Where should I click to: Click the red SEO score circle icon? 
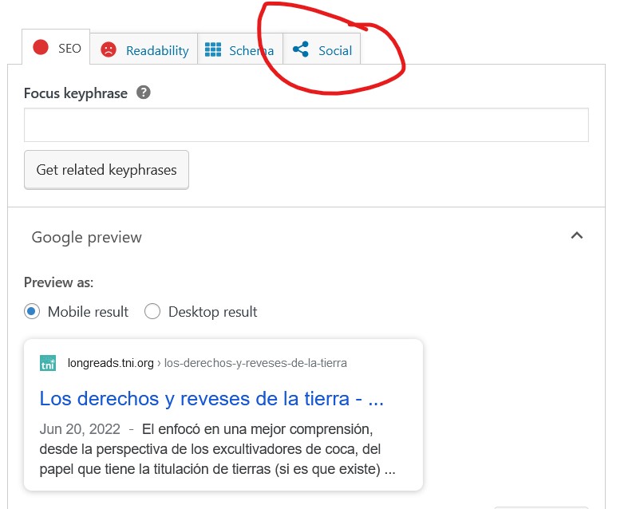[41, 47]
